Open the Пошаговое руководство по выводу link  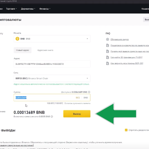130,45
